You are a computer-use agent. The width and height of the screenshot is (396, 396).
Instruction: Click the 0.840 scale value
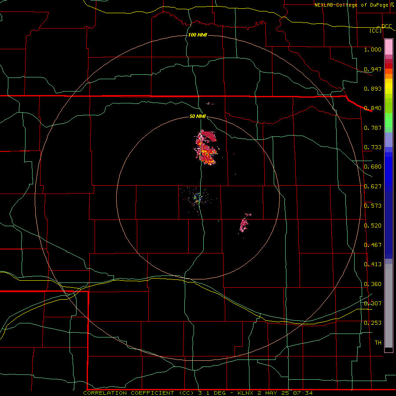coord(373,108)
